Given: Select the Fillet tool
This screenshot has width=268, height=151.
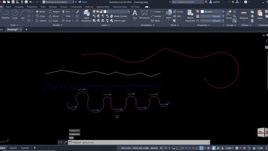Looking at the screenshot, I should pyautogui.click(x=66, y=16).
